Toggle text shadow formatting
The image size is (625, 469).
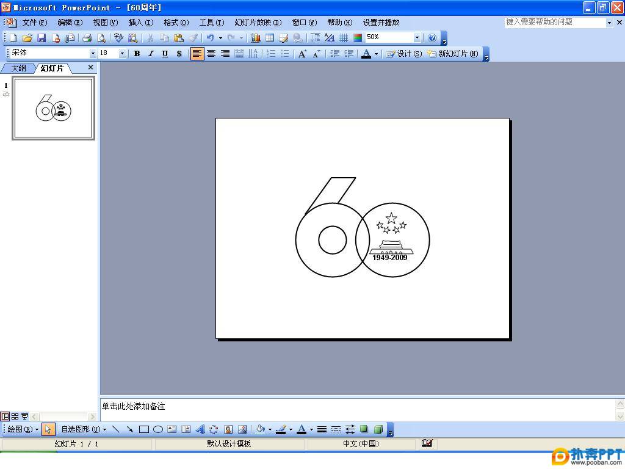pyautogui.click(x=179, y=54)
